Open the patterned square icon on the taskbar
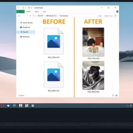Viewport: 133px width, 133px height. 27,106
